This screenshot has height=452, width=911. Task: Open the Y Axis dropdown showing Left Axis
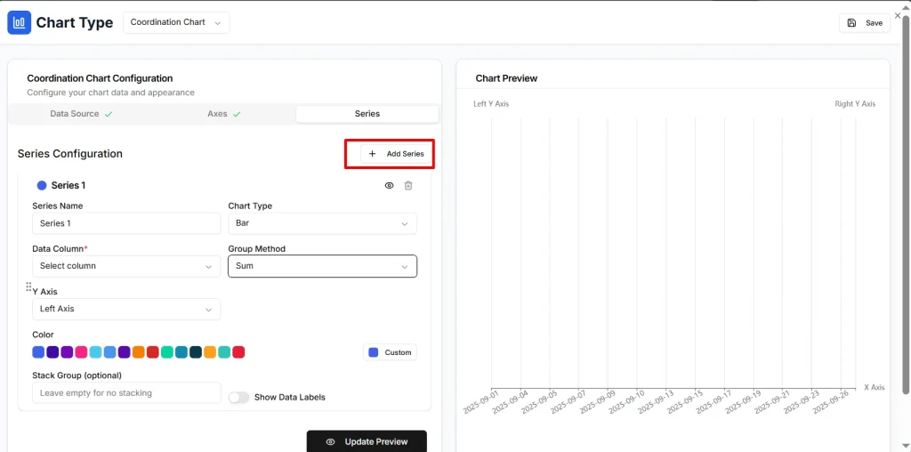[x=126, y=309]
